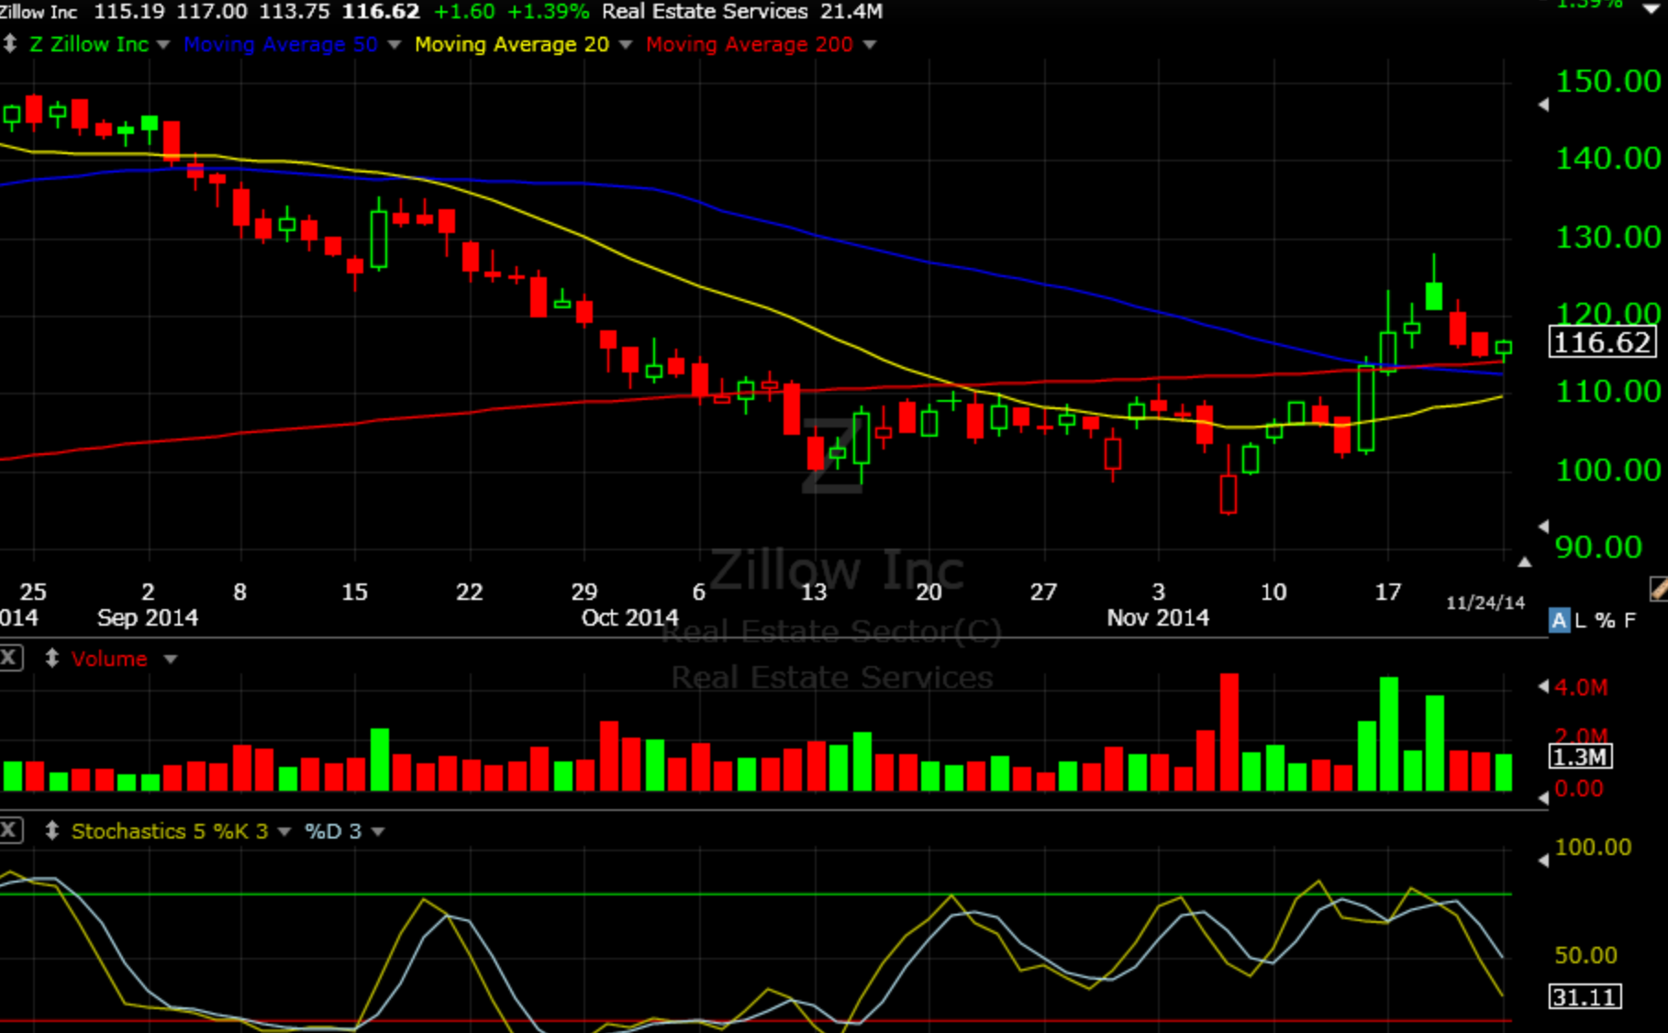Select the % scale mode button
Image resolution: width=1668 pixels, height=1033 pixels.
(1605, 620)
